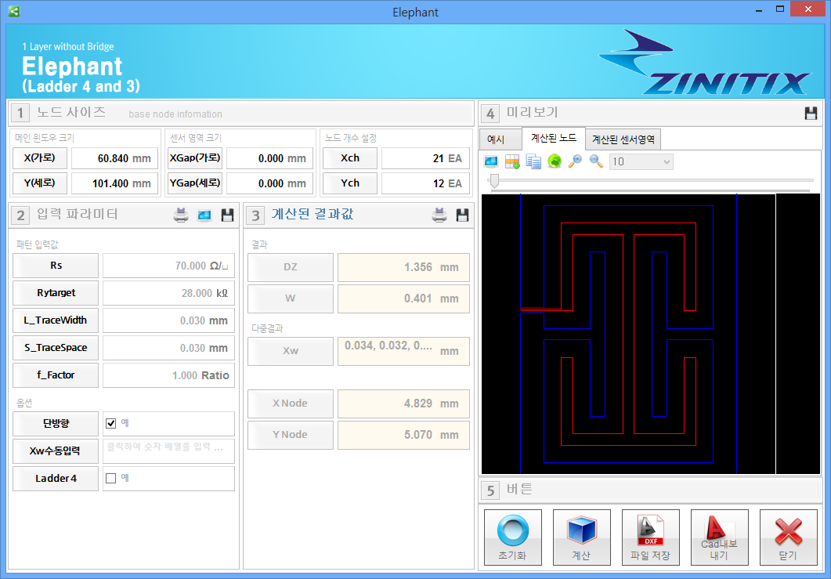The height and width of the screenshot is (579, 831).
Task: Open the 계산된 센서영역 tab
Action: (x=624, y=139)
